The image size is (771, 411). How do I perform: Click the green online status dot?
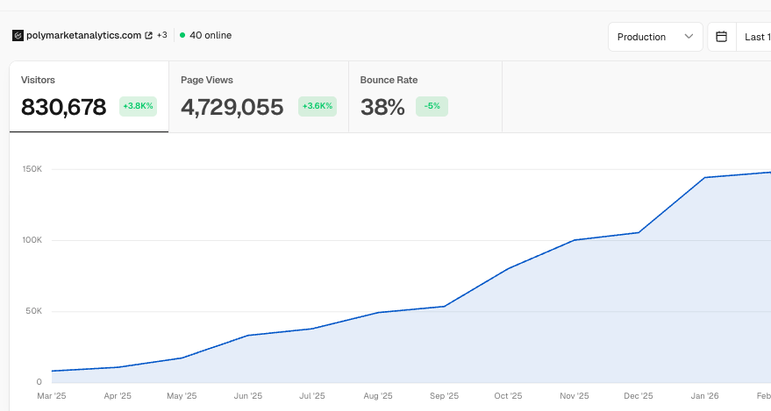[182, 35]
